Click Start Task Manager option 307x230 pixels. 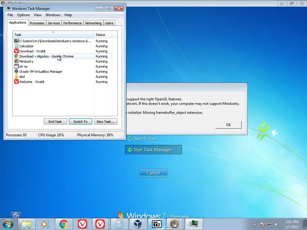pos(153,150)
